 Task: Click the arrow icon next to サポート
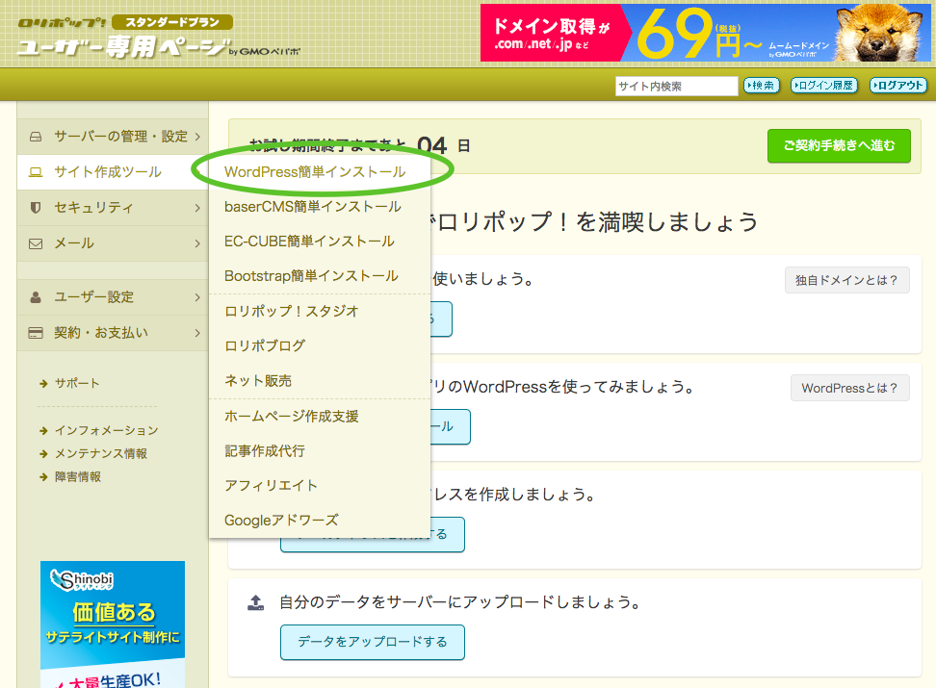tap(43, 384)
